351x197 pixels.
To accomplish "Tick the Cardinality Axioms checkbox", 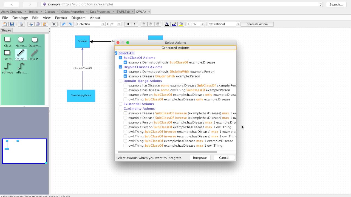I will click(x=120, y=109).
